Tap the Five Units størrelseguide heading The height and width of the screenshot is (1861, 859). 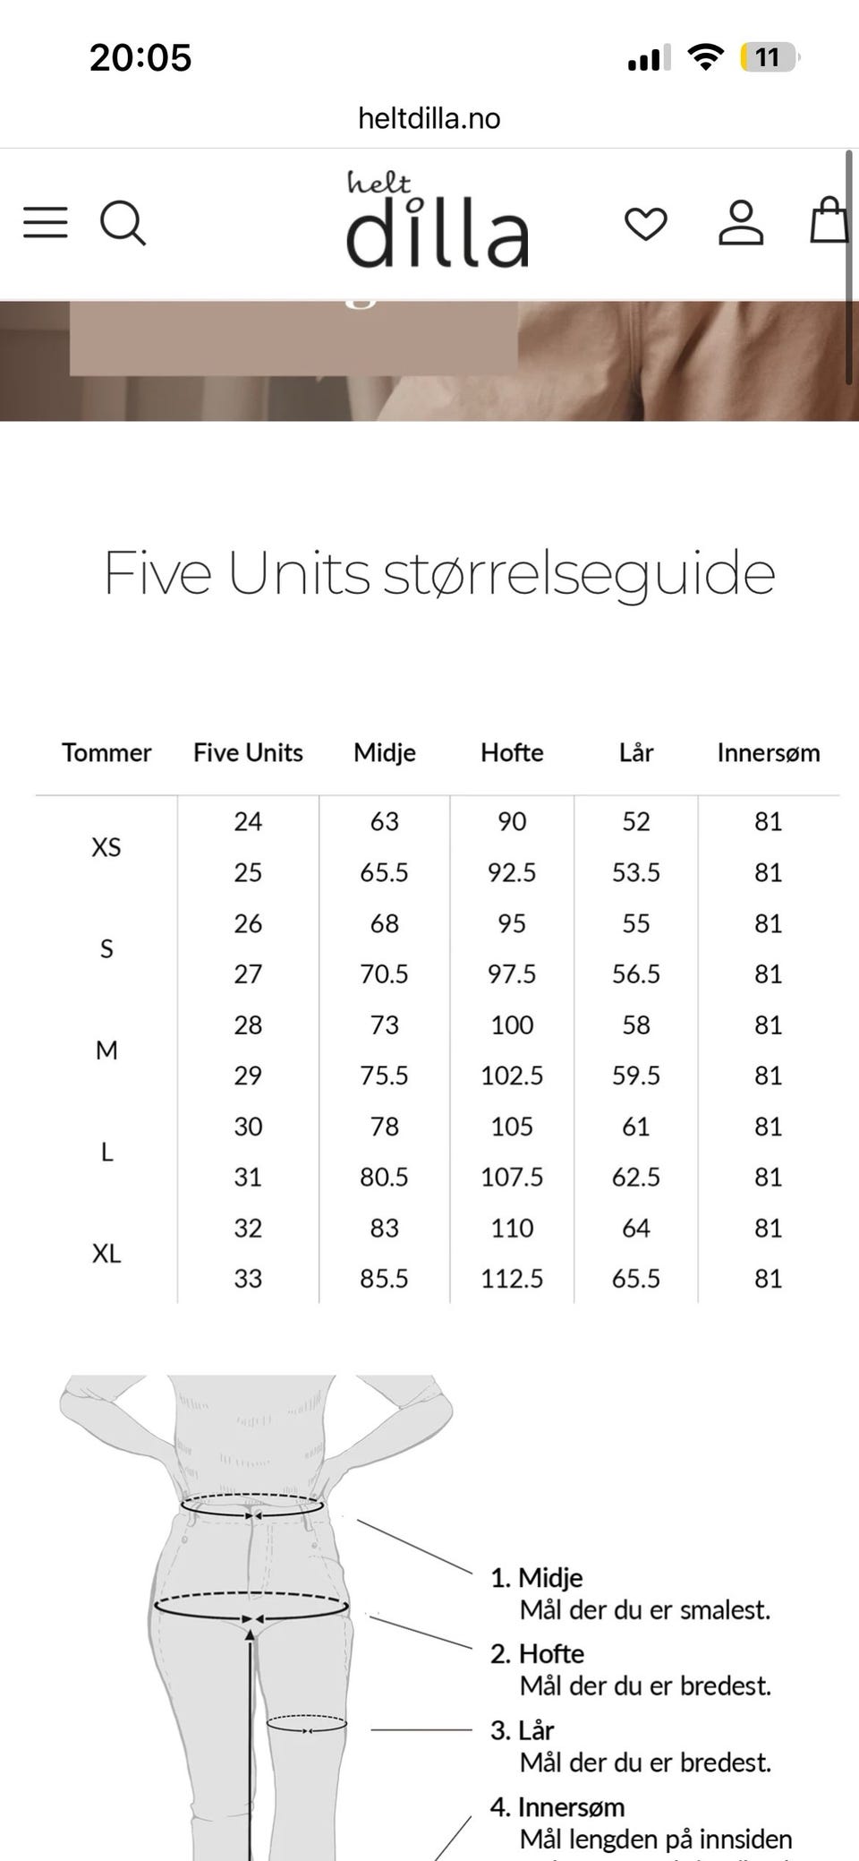(x=439, y=573)
